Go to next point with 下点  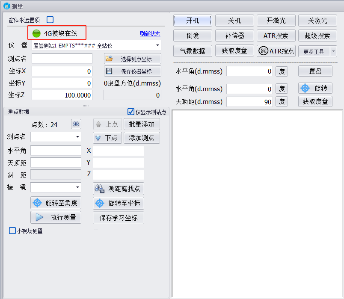(107, 138)
